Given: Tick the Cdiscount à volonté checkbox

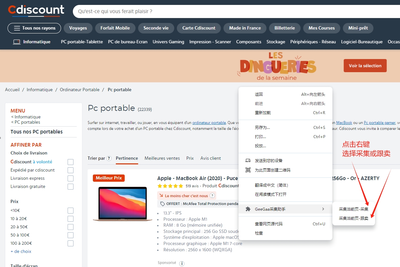Looking at the screenshot, I should point(71,162).
